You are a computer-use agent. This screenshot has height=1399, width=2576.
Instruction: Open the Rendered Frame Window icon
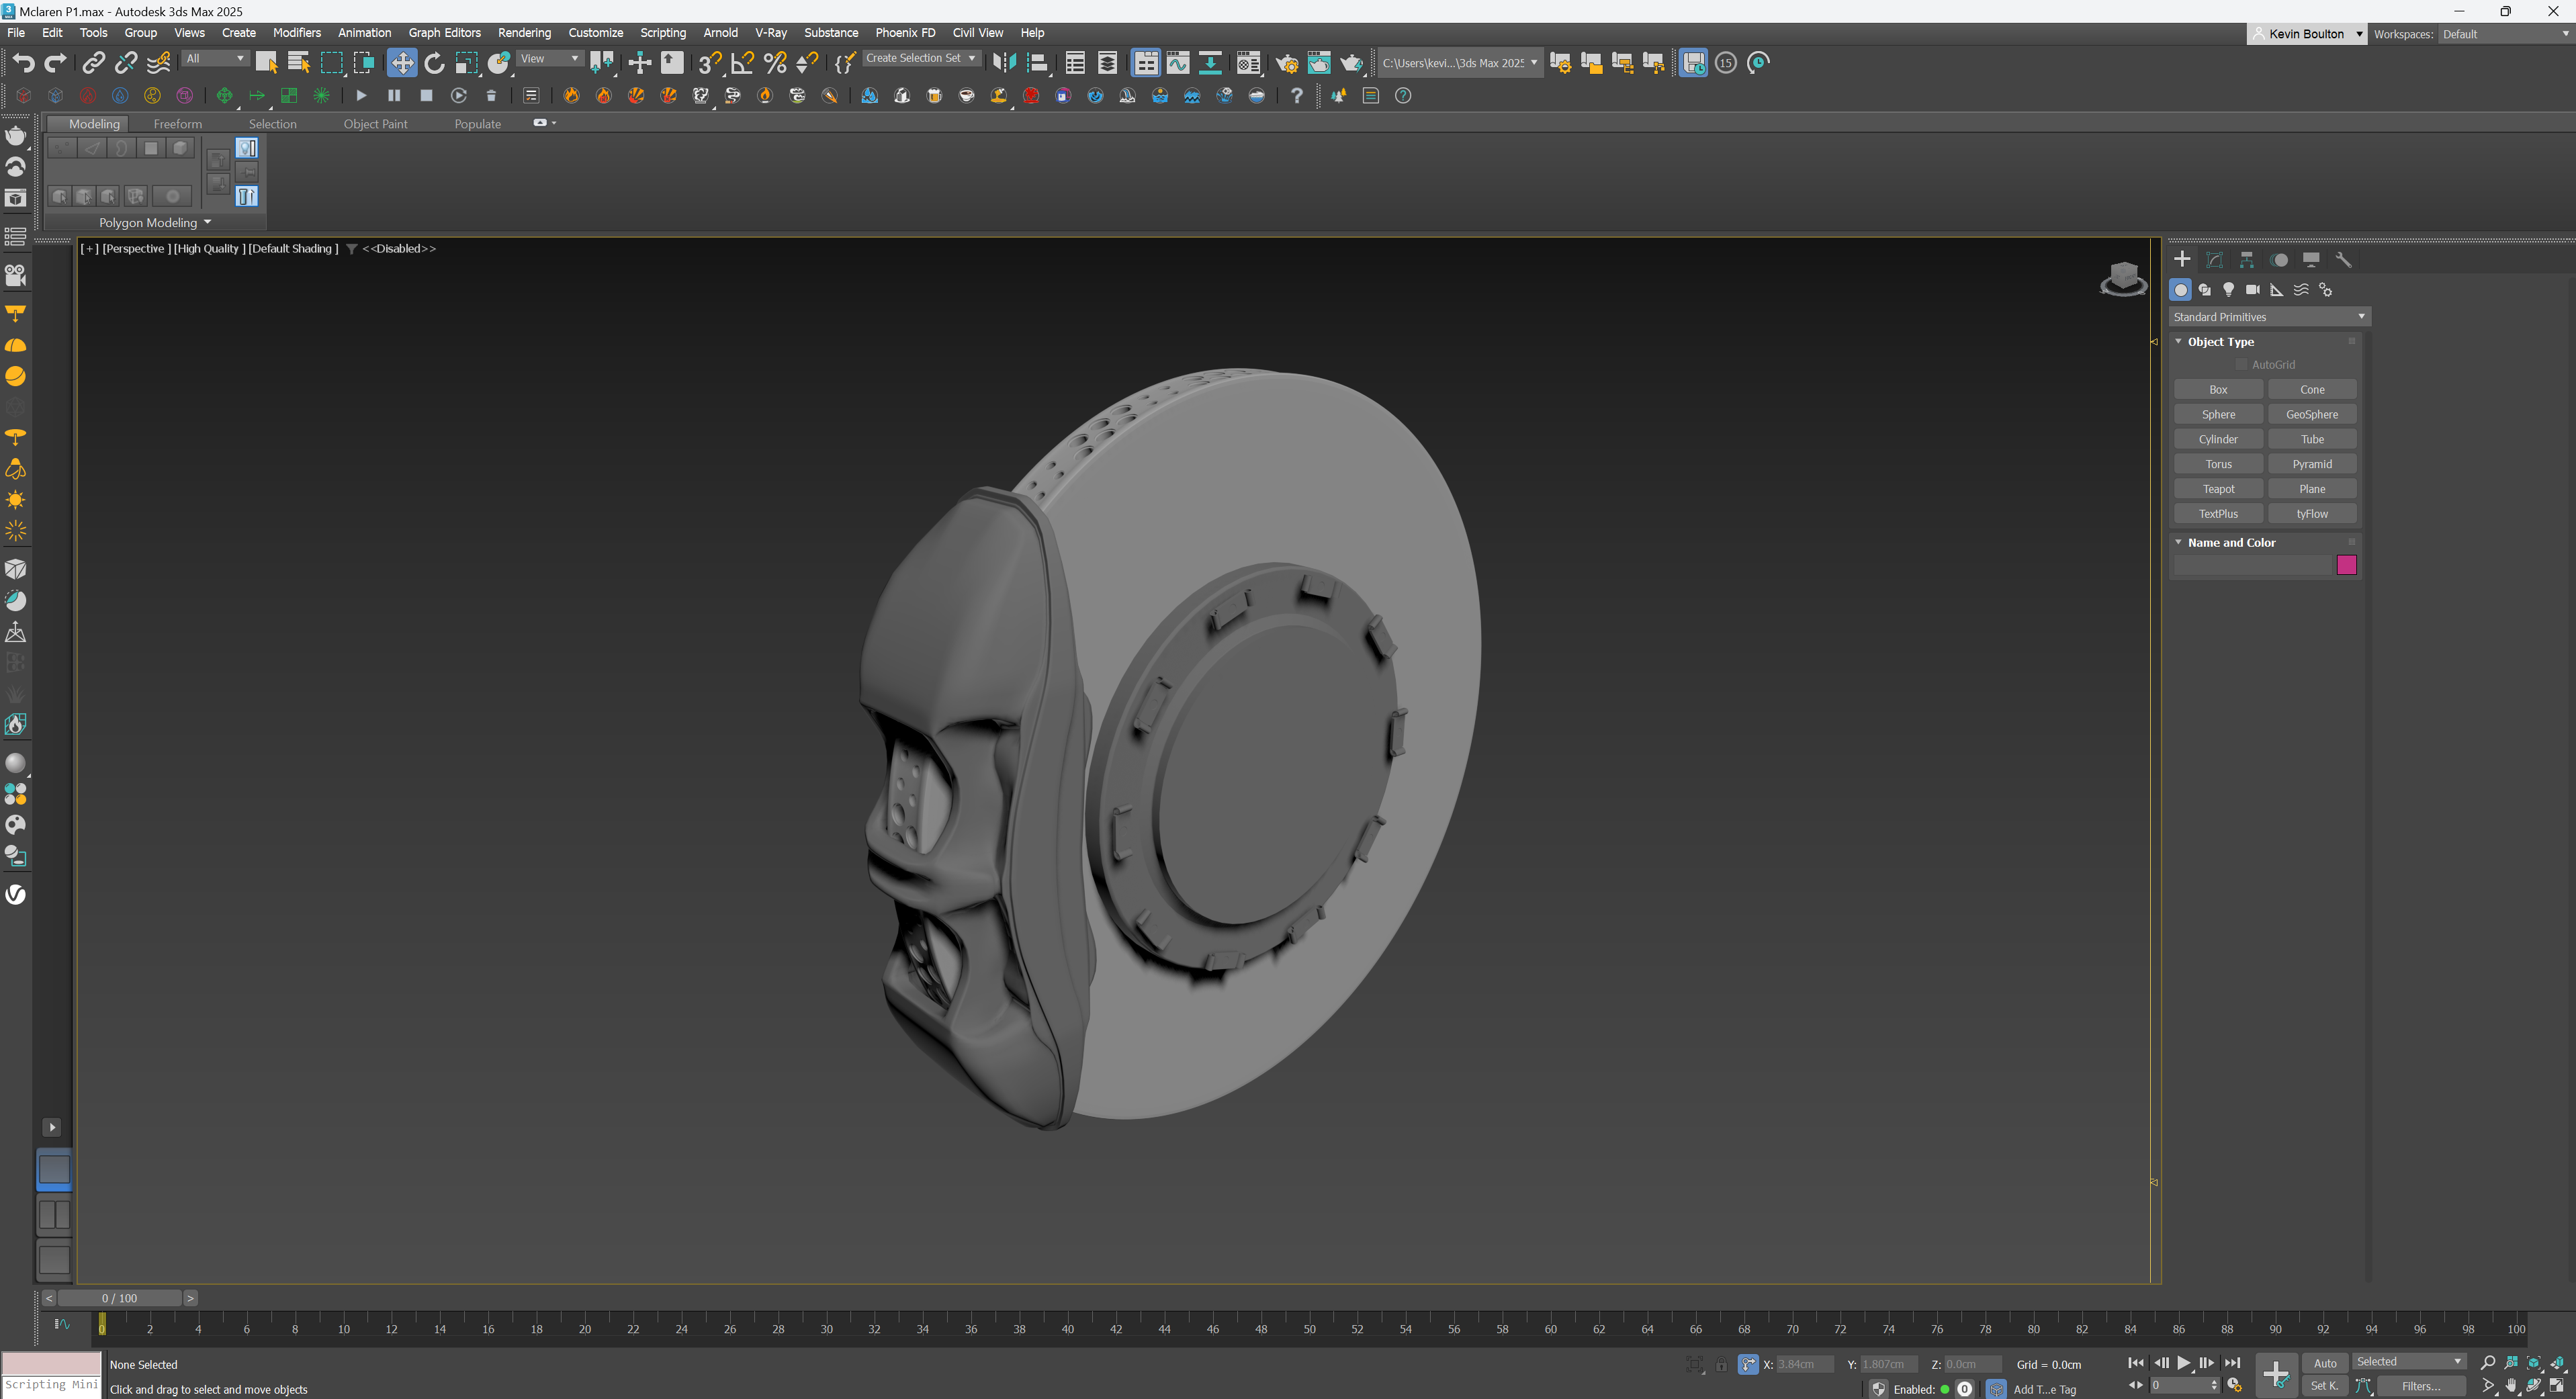1319,63
